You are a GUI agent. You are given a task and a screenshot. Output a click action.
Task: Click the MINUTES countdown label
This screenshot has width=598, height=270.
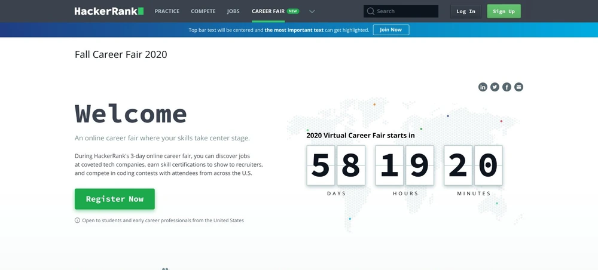(474, 194)
